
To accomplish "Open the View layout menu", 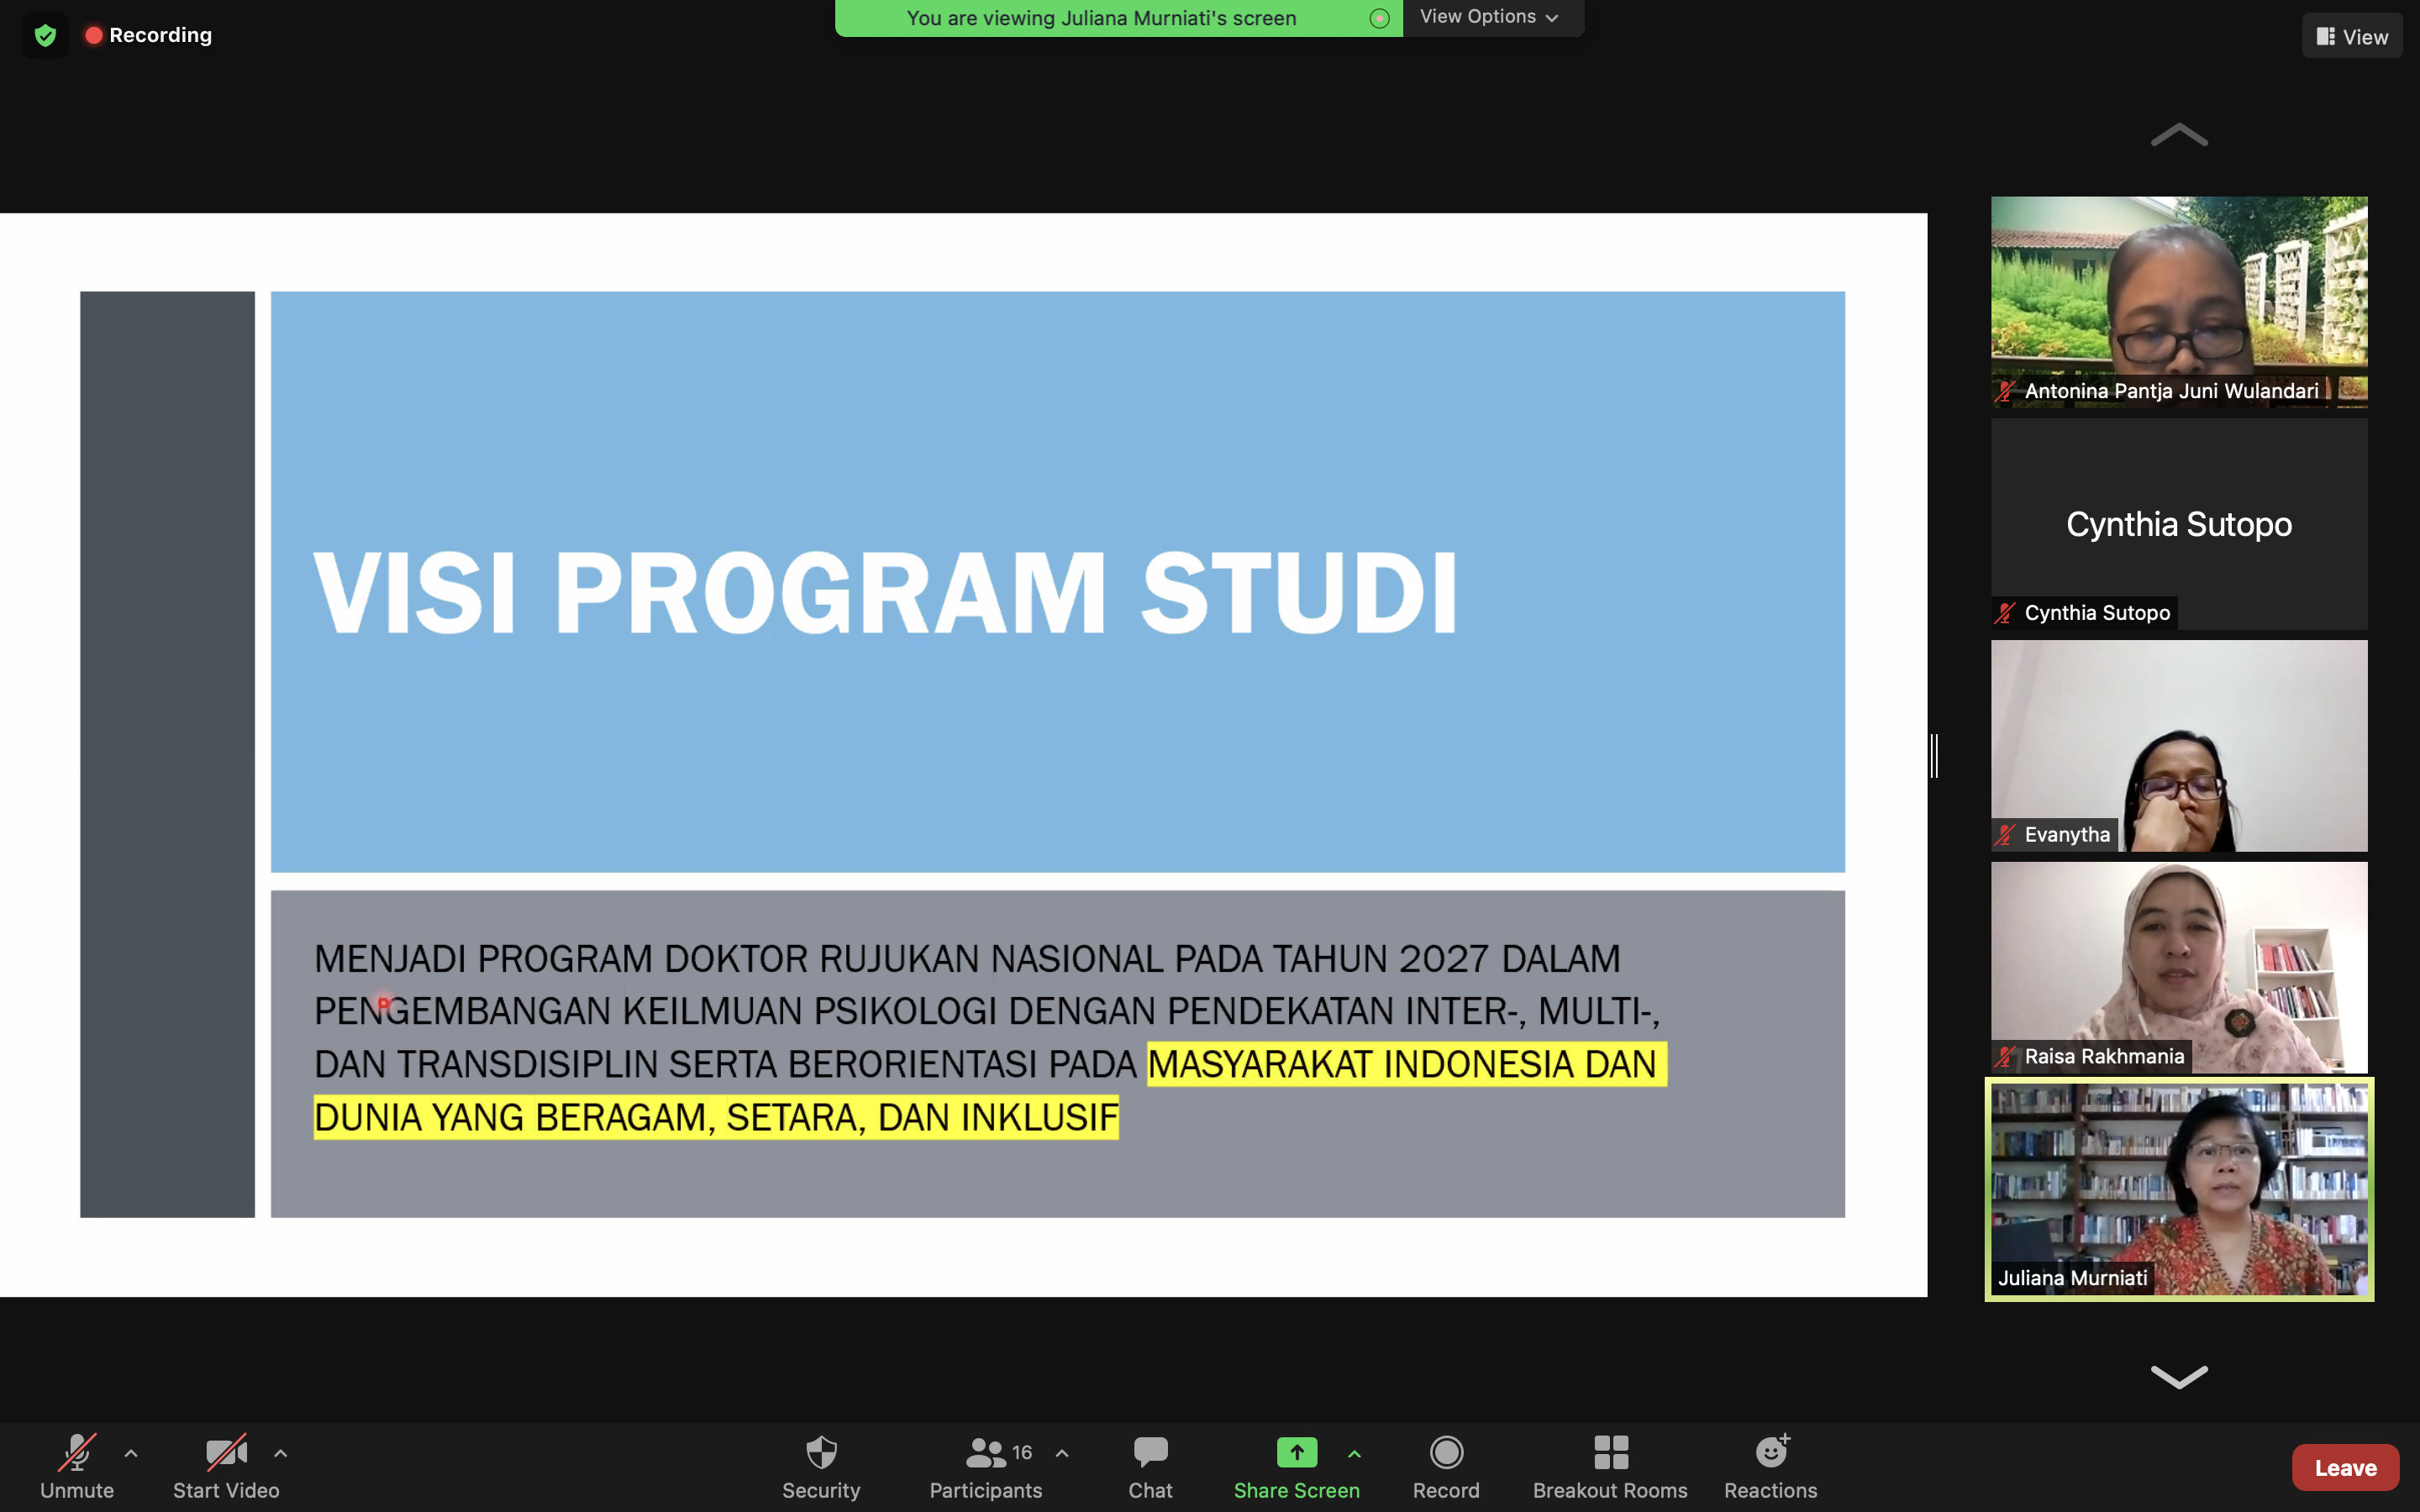I will [2352, 36].
